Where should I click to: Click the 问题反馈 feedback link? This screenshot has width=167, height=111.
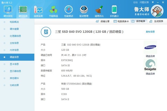click(x=144, y=2)
